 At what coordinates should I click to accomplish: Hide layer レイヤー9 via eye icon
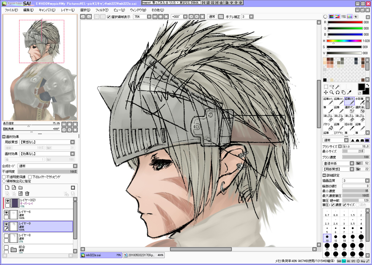6,224
